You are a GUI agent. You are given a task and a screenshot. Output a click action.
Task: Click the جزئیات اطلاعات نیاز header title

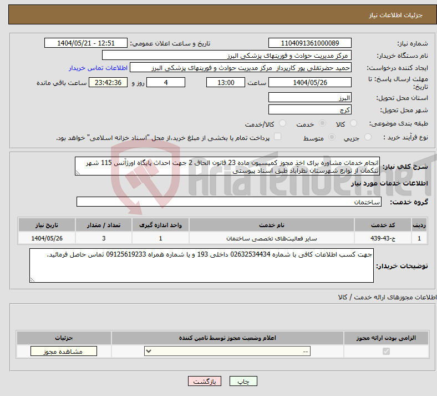pyautogui.click(x=396, y=15)
